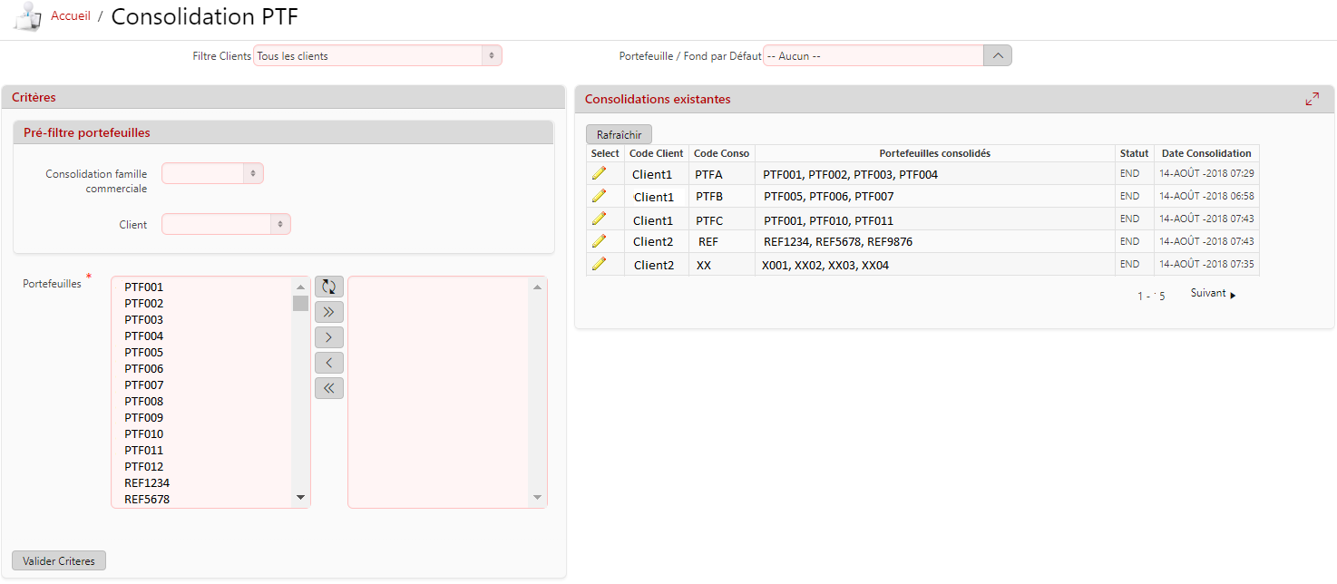Open the Client pre-filter dropdown
Viewport: 1337px width, 584px height.
click(x=226, y=224)
